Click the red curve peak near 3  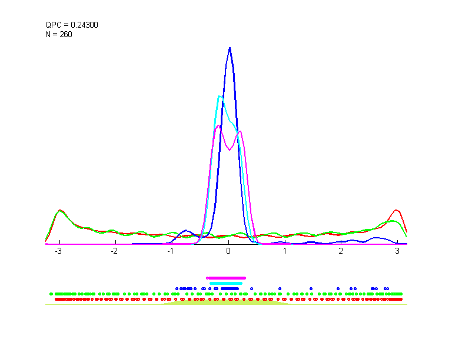point(397,210)
